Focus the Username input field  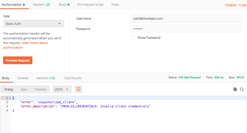(x=186, y=19)
